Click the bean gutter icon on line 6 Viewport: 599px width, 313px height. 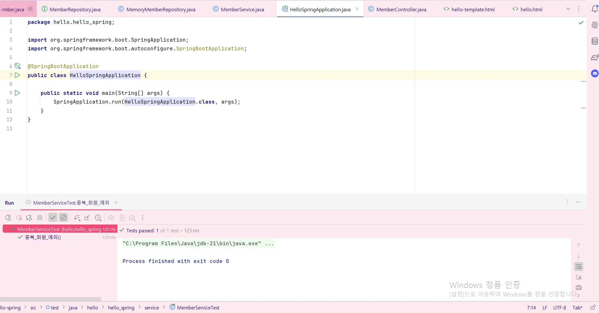click(x=18, y=66)
